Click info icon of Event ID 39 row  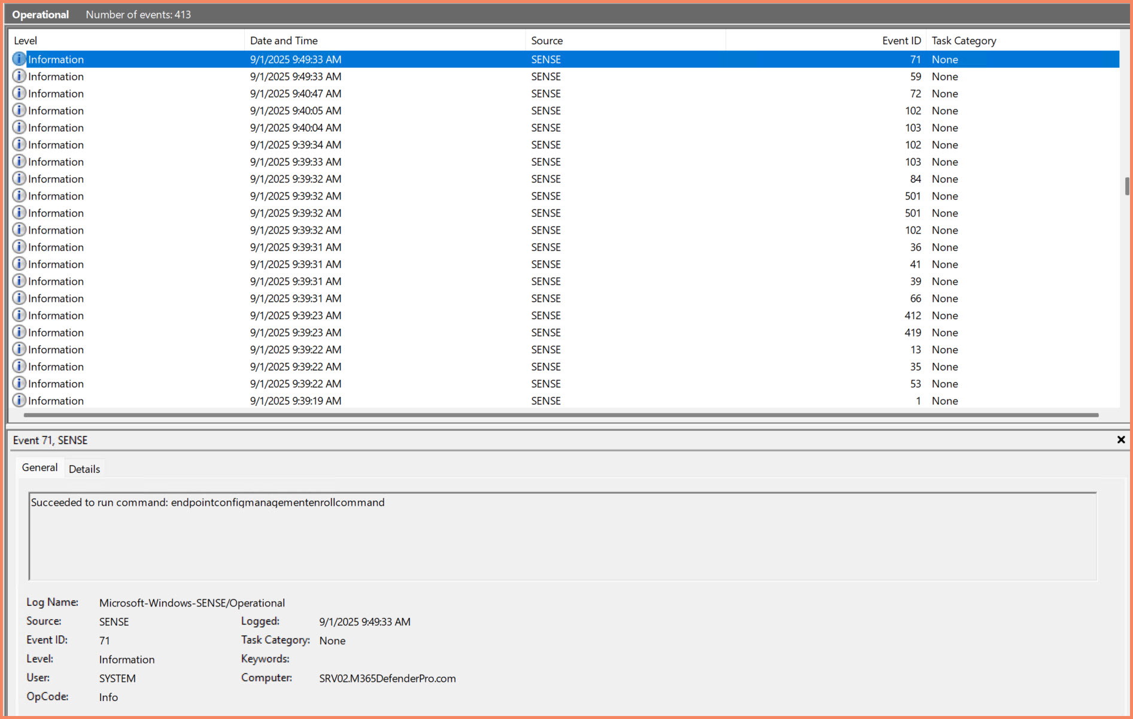coord(19,281)
